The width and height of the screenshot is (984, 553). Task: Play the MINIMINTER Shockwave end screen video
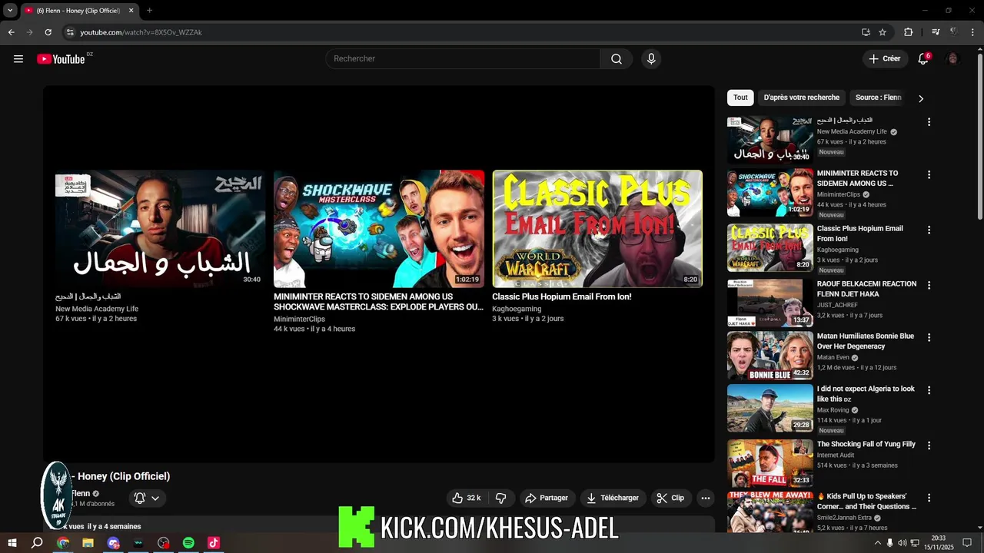click(x=379, y=229)
